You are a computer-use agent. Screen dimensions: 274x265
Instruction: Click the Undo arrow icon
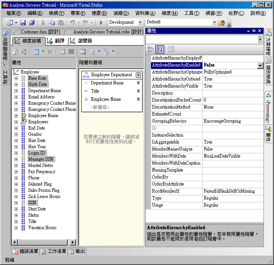click(x=72, y=22)
